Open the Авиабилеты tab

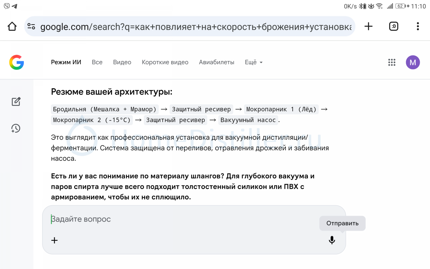[x=216, y=62]
